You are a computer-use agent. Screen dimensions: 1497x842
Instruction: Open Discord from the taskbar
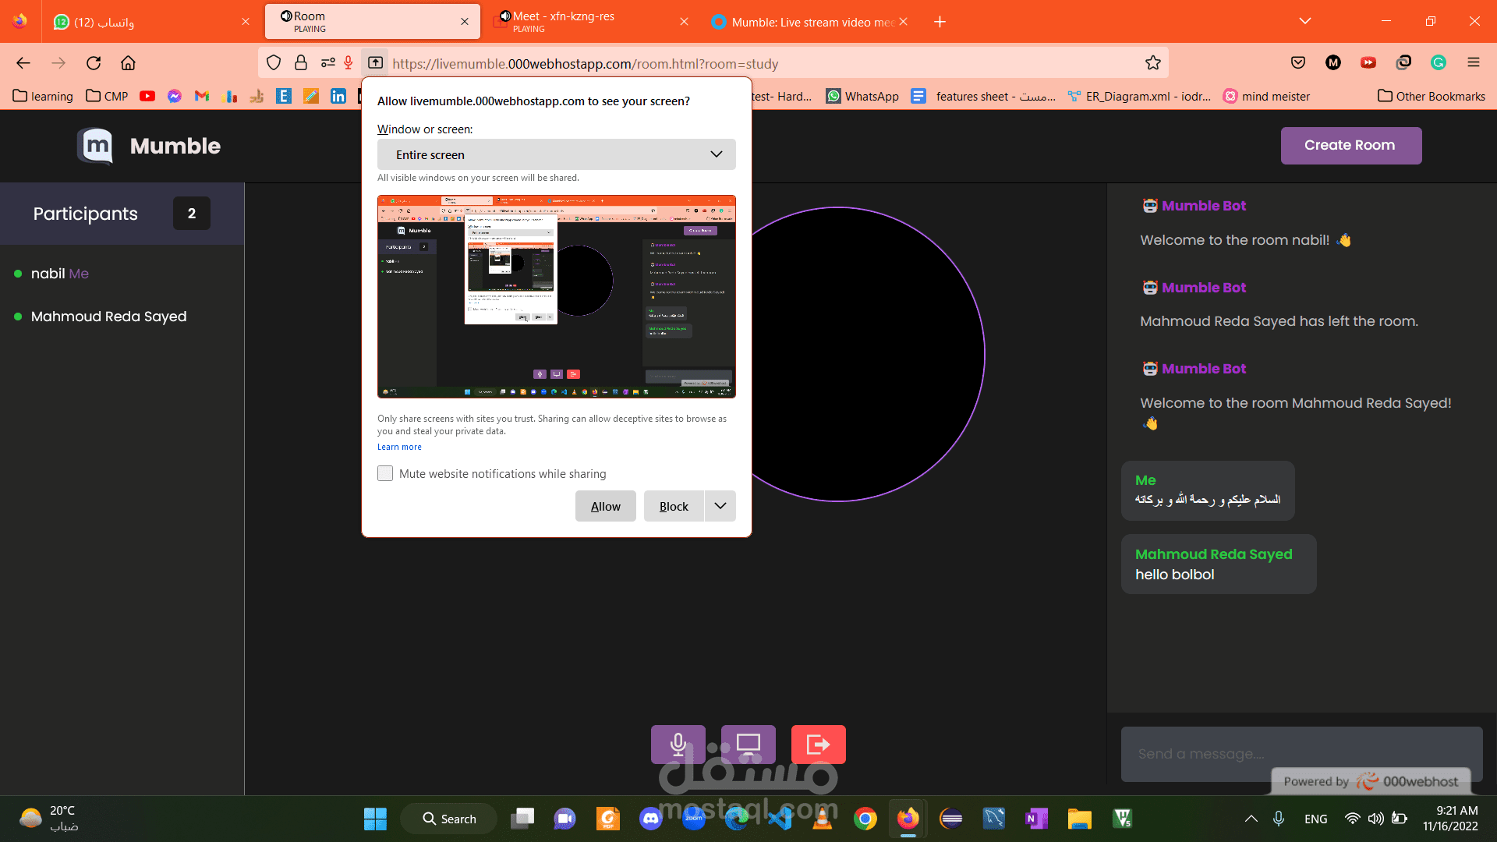click(x=651, y=819)
